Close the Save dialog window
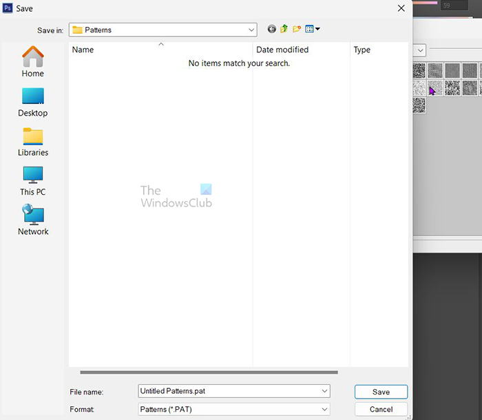The image size is (482, 420). [401, 8]
